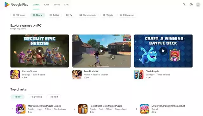Screen dimensions: 203x116
Task: Click the Google Play Games subtitle
Action: coord(18,29)
